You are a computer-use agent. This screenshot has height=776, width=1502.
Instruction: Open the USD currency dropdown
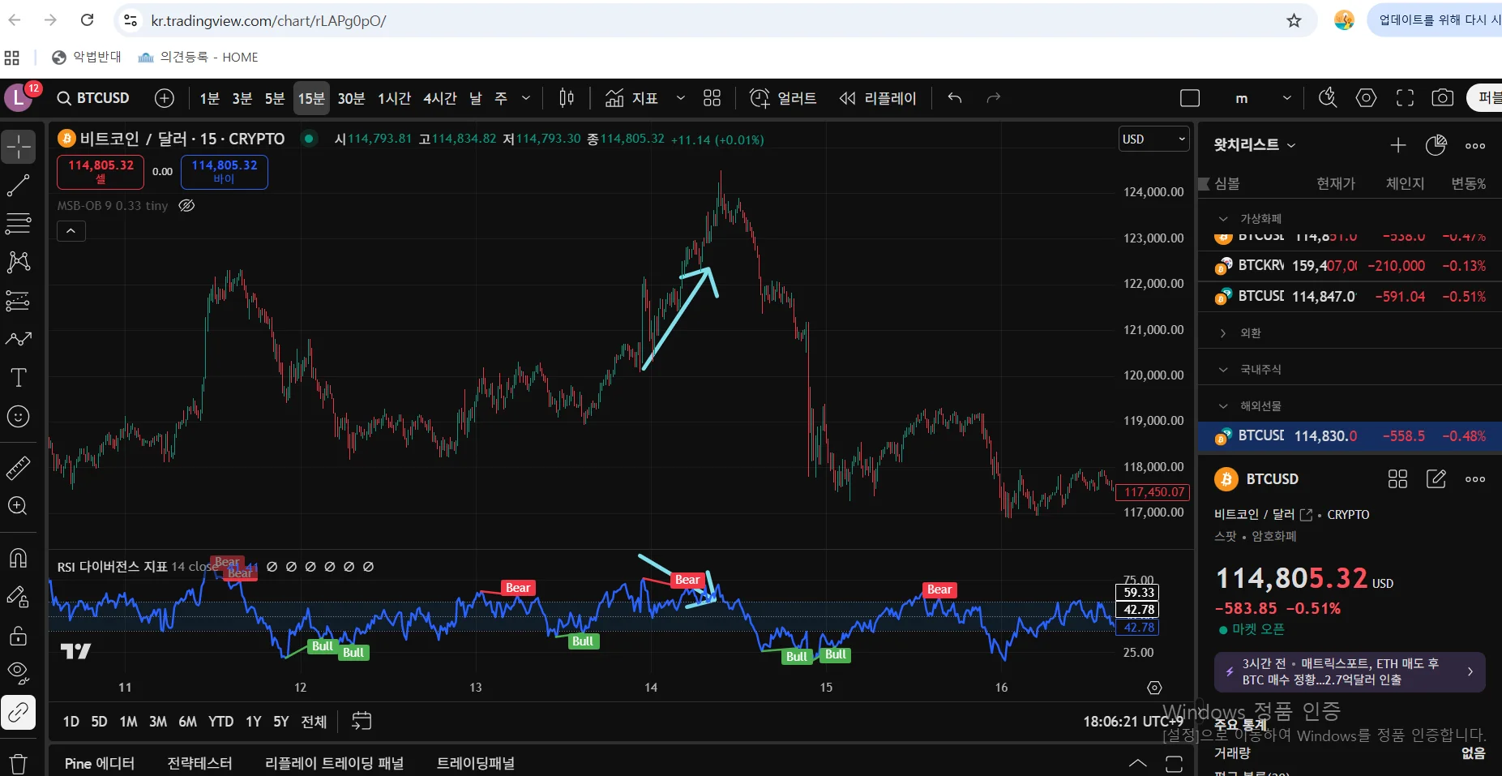click(1153, 139)
